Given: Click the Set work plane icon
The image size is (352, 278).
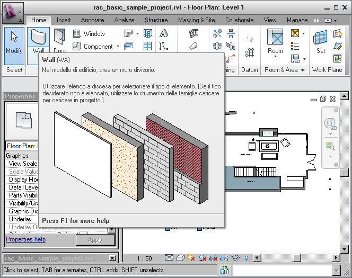Looking at the screenshot, I should 320,38.
